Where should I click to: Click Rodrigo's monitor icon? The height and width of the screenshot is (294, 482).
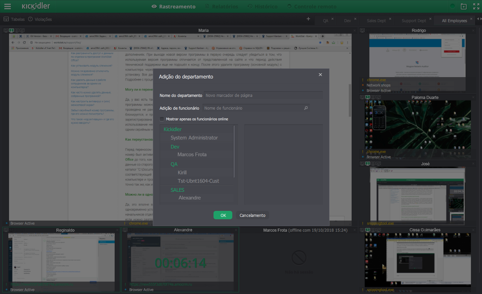click(x=362, y=31)
